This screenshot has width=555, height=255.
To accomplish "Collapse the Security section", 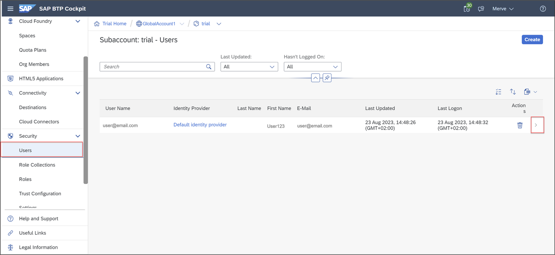I will (x=78, y=136).
